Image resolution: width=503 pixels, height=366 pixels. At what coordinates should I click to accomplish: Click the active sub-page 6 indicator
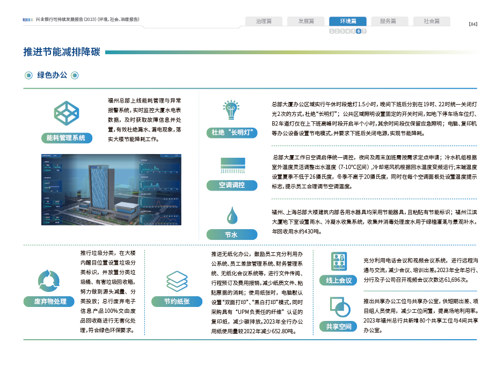[359, 31]
